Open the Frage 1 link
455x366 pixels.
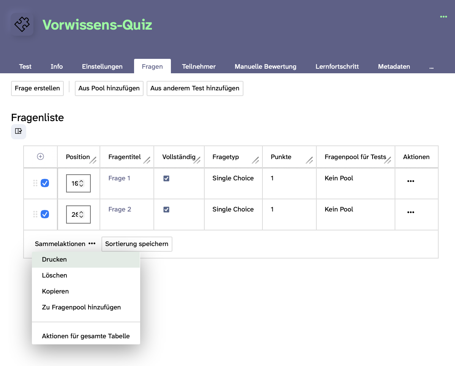pyautogui.click(x=119, y=178)
